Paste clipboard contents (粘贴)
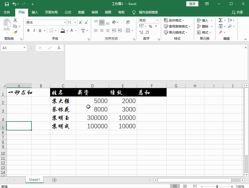249x188 pixels. 7,25
